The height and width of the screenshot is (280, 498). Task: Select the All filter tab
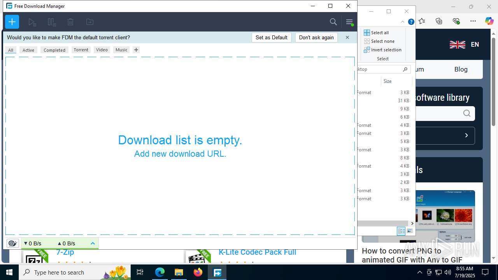pyautogui.click(x=11, y=50)
